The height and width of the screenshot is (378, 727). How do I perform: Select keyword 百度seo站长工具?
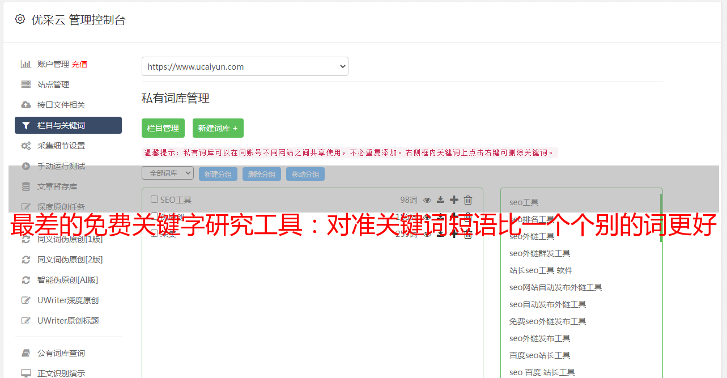tap(540, 355)
